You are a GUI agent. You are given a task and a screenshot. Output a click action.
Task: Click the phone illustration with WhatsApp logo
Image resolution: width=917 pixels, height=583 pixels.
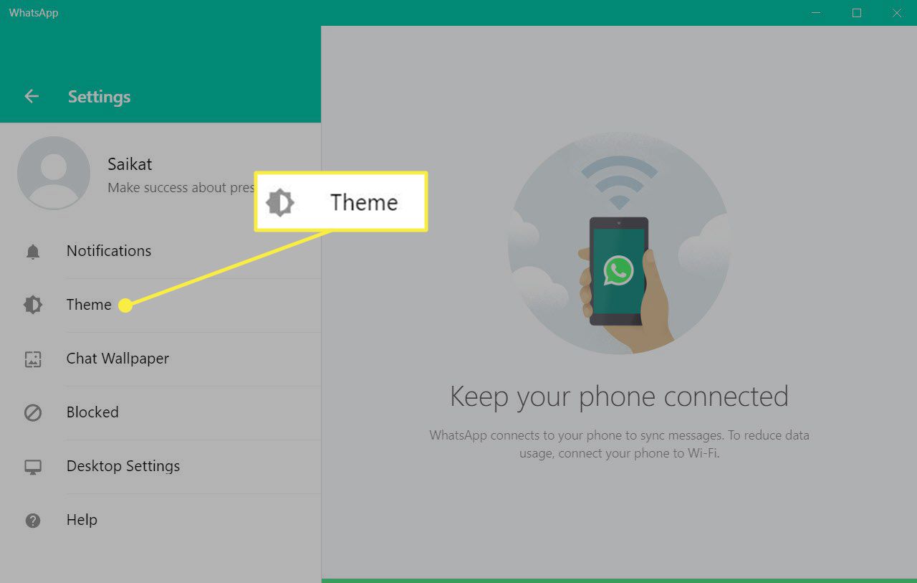tap(618, 272)
